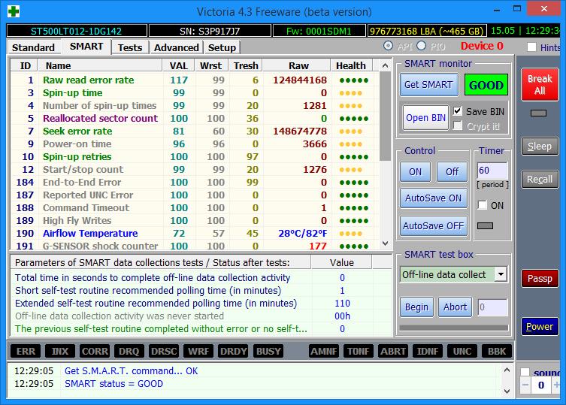Screen dimensions: 566x405
Task: Select the API radio button
Action: pyautogui.click(x=388, y=46)
